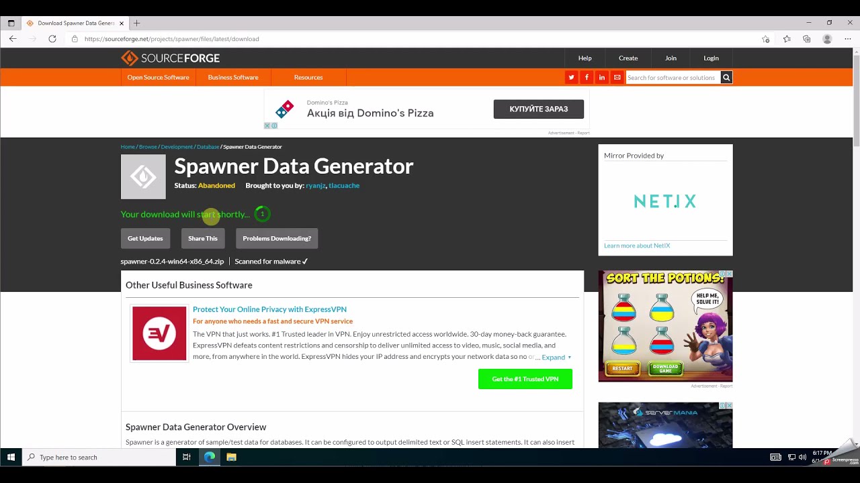
Task: Click Browse breadcrumb link
Action: (x=148, y=147)
